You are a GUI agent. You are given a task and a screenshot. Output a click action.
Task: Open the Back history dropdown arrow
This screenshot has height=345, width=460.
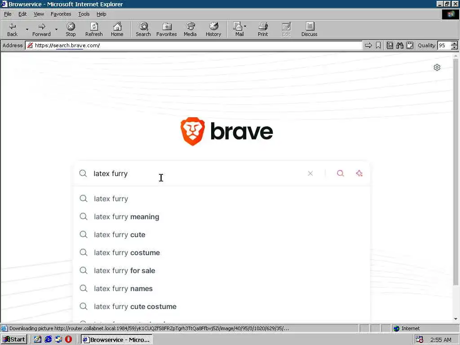coord(27,29)
